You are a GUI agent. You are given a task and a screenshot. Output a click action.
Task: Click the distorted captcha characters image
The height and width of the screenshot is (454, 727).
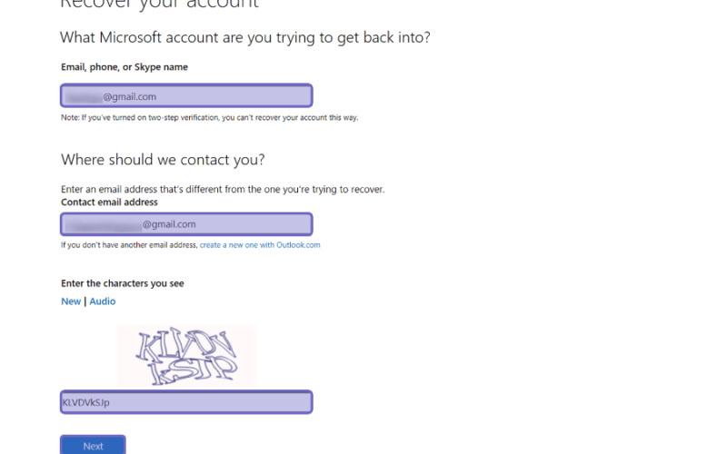(x=186, y=355)
